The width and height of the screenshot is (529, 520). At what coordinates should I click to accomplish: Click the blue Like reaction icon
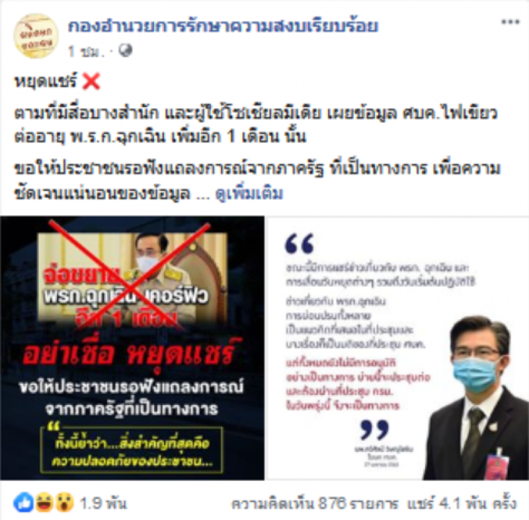coord(23,503)
